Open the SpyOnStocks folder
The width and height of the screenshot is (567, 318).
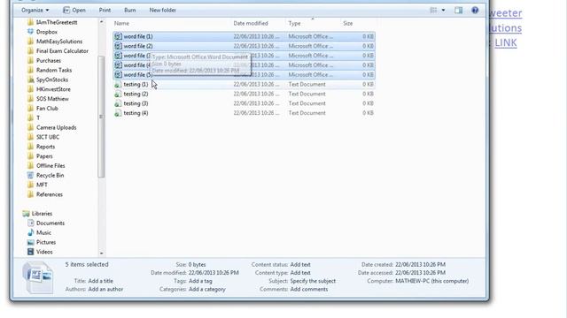(52, 79)
